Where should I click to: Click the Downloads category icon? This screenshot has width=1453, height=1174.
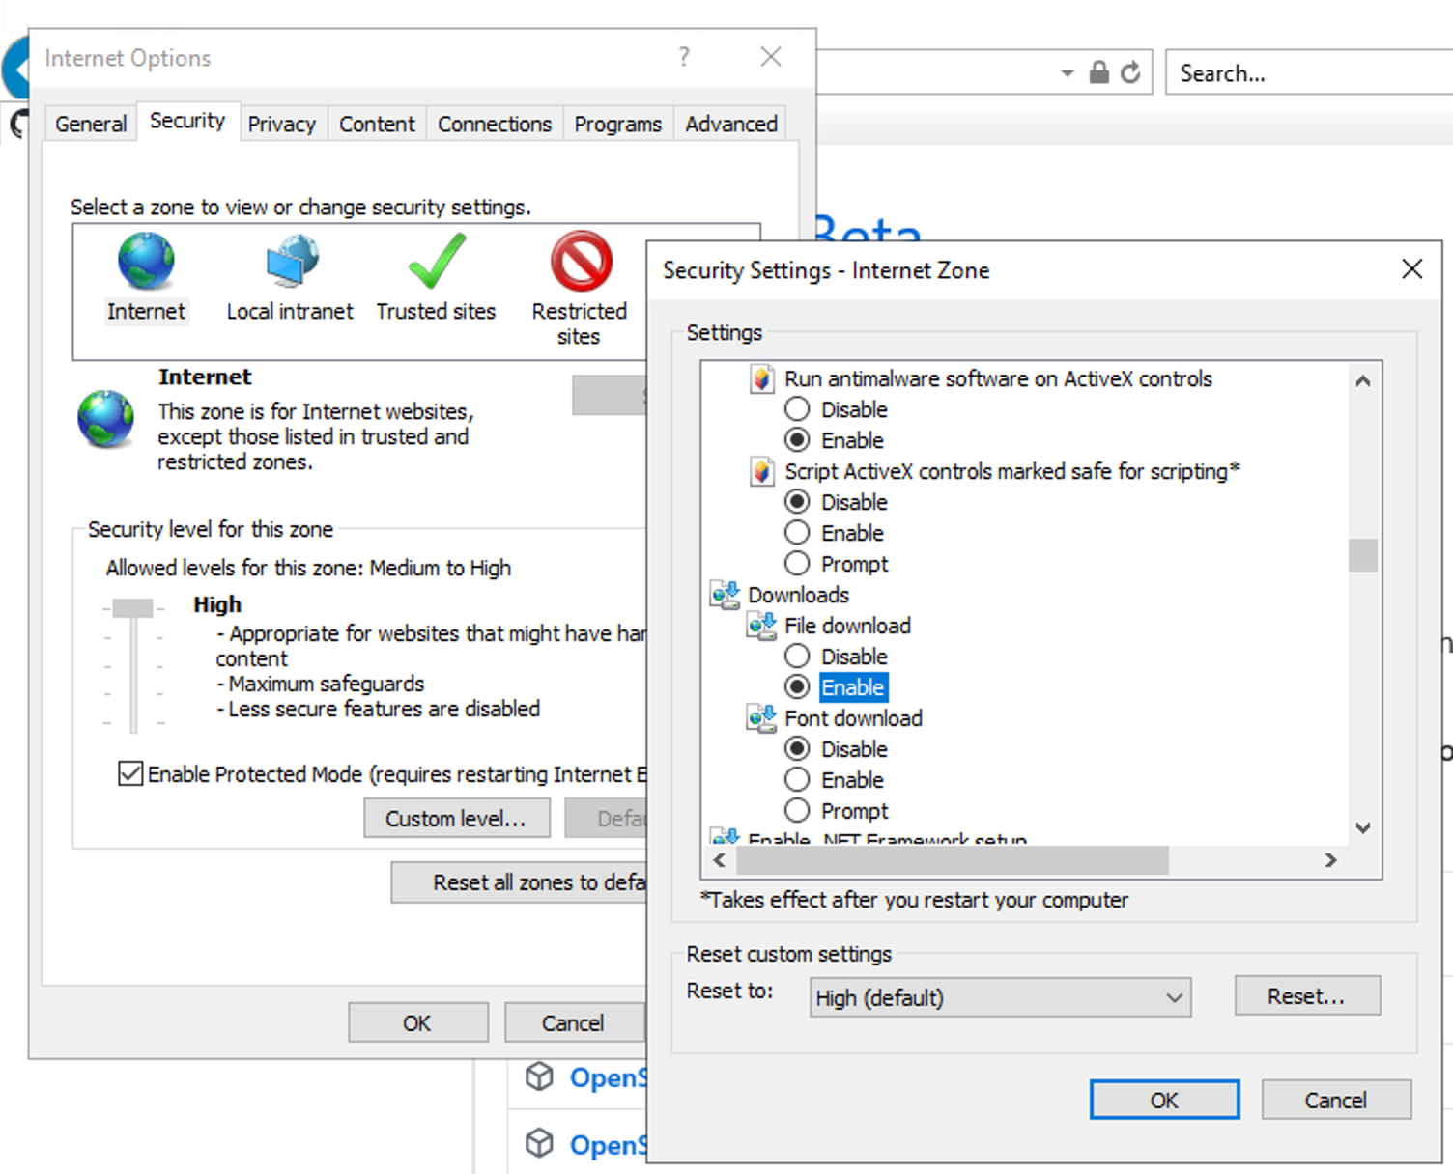click(725, 594)
